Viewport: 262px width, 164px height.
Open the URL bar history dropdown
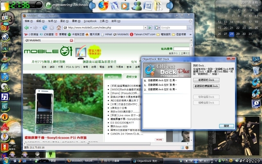[145, 27]
